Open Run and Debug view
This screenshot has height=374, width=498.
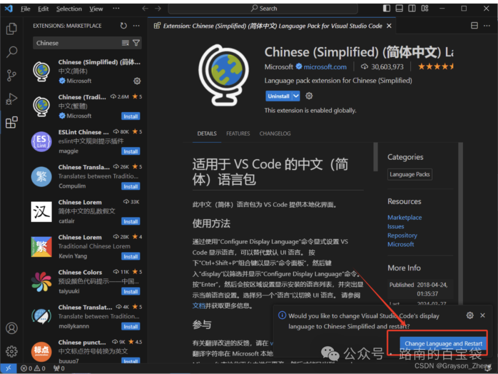coord(12,99)
